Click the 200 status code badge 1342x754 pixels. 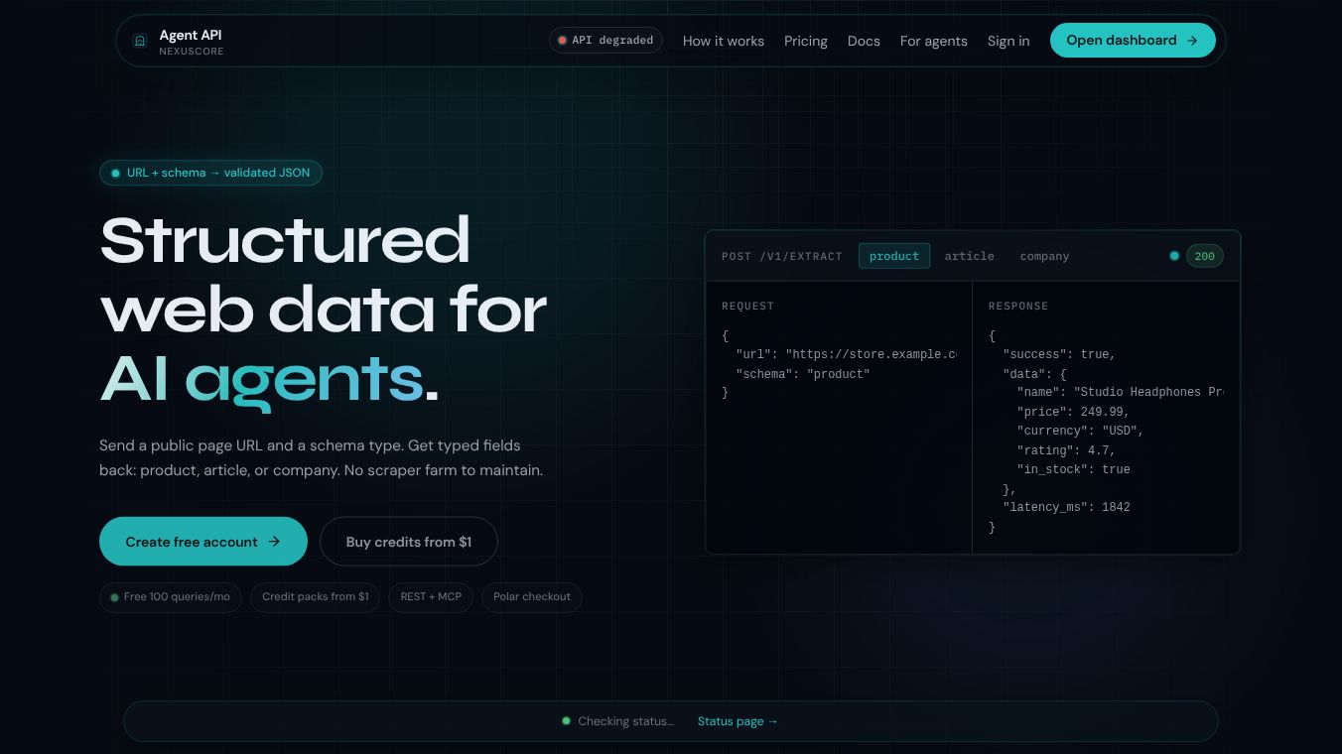[1205, 256]
